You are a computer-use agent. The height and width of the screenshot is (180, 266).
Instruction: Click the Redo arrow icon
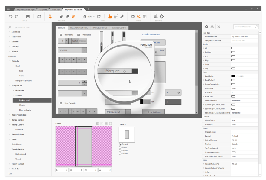17,16
